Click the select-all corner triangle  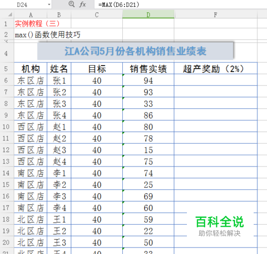tap(10, 14)
